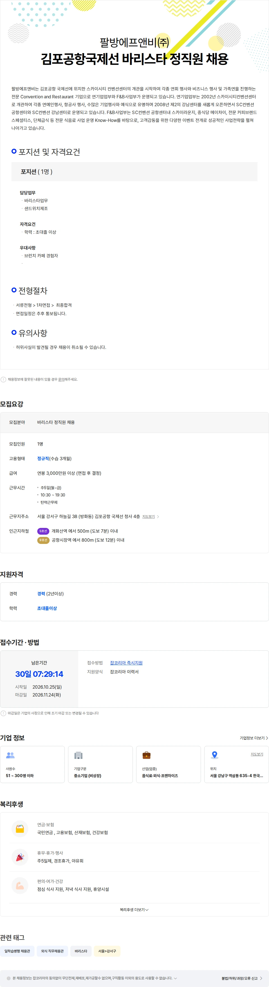Click the blue ring bullet beside 유의사항
Viewport: 269px width, 987px height.
[14, 332]
